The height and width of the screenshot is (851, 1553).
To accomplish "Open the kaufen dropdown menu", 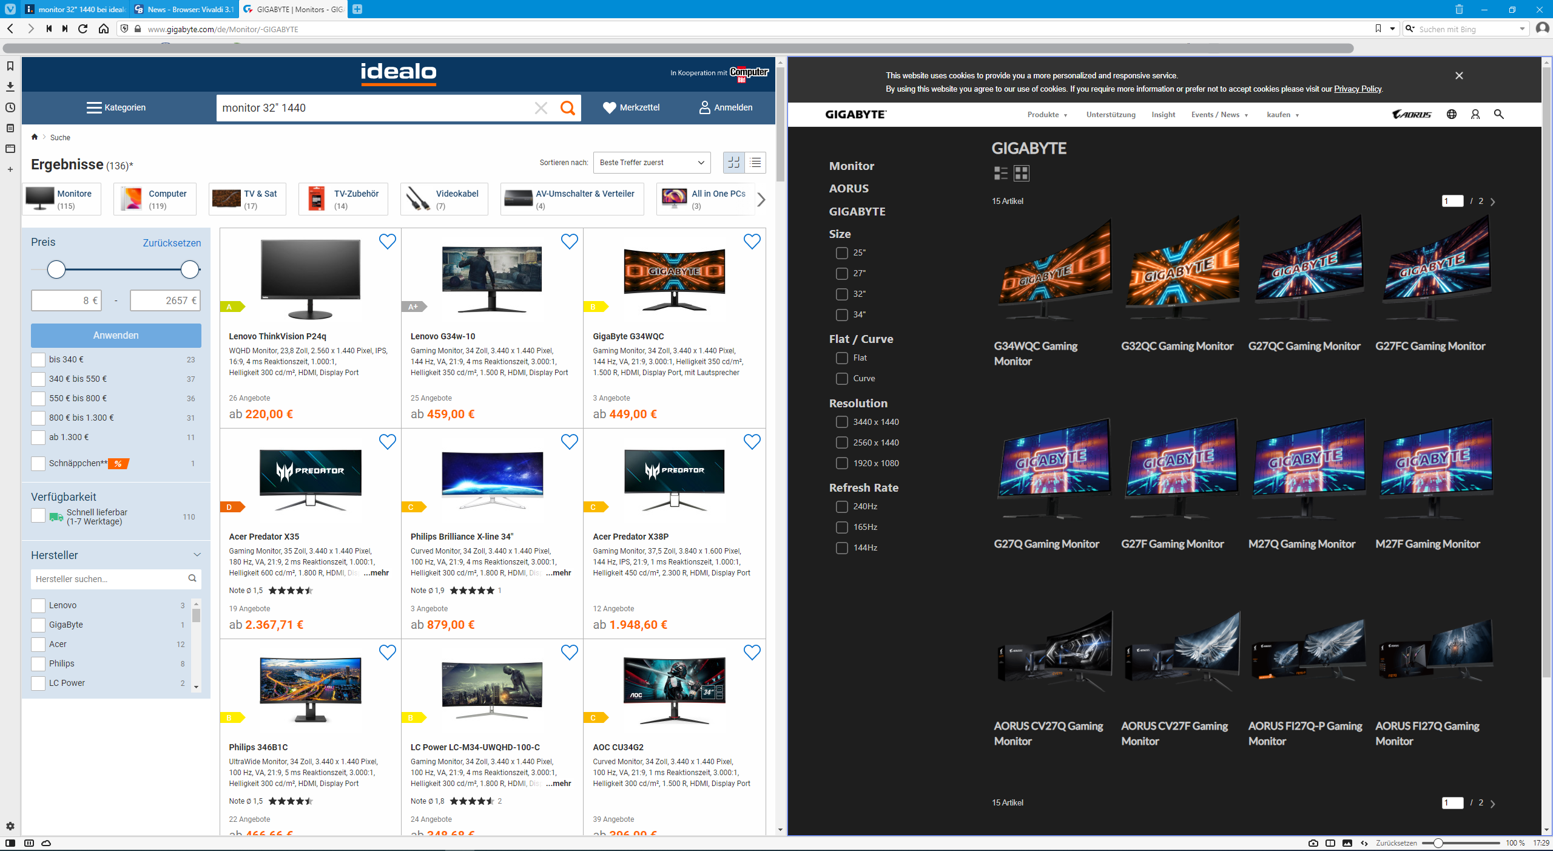I will tap(1282, 115).
